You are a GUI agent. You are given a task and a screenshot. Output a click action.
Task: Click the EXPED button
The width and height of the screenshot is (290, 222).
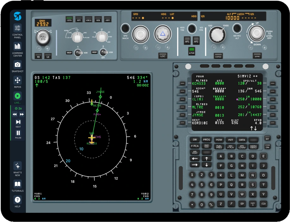point(218,56)
